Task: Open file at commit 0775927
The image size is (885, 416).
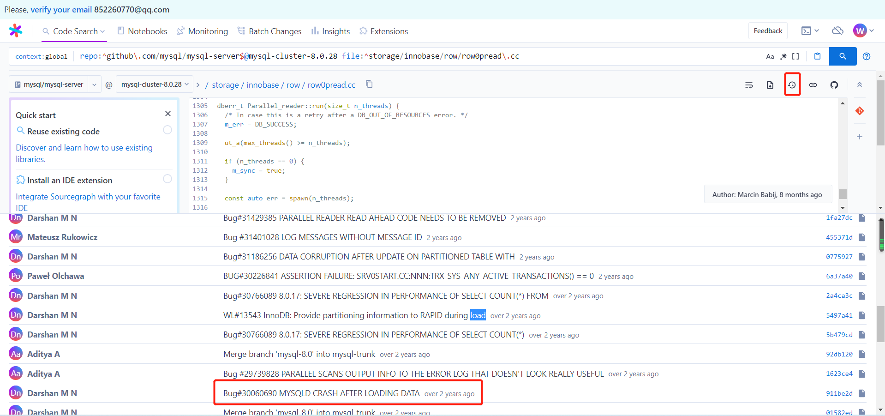Action: [x=862, y=257]
